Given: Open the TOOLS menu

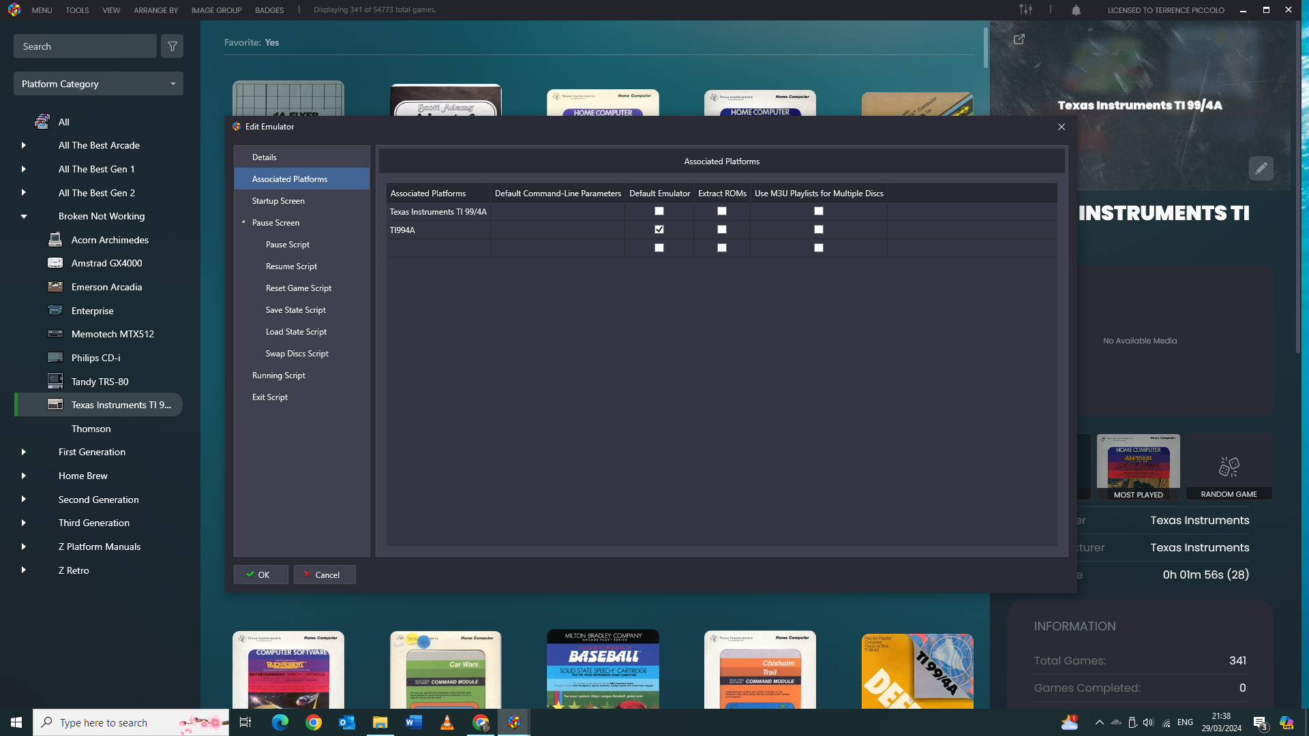Looking at the screenshot, I should (x=77, y=10).
